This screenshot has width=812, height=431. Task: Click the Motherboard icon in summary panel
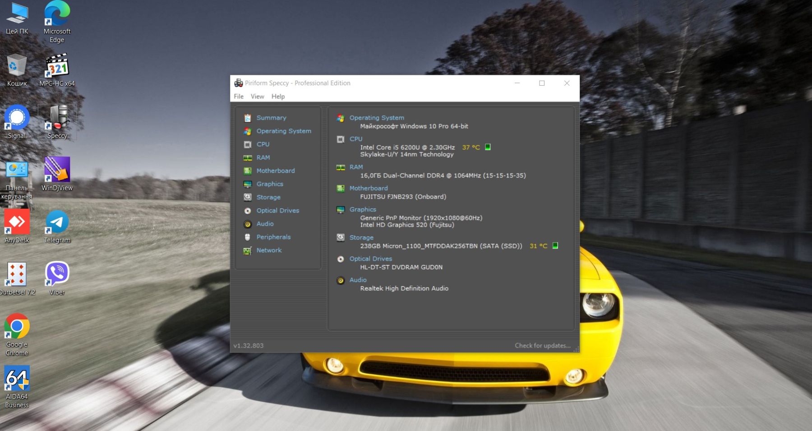click(341, 188)
